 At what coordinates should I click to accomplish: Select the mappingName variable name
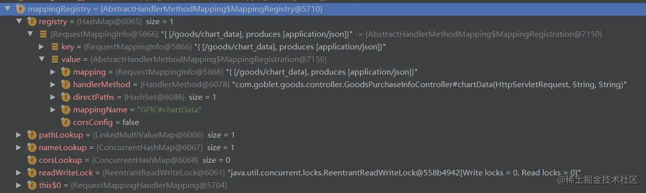coord(101,109)
